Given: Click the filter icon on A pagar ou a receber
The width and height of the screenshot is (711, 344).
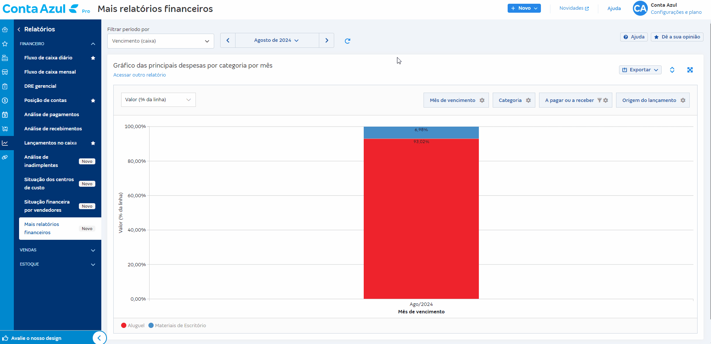Looking at the screenshot, I should point(599,100).
